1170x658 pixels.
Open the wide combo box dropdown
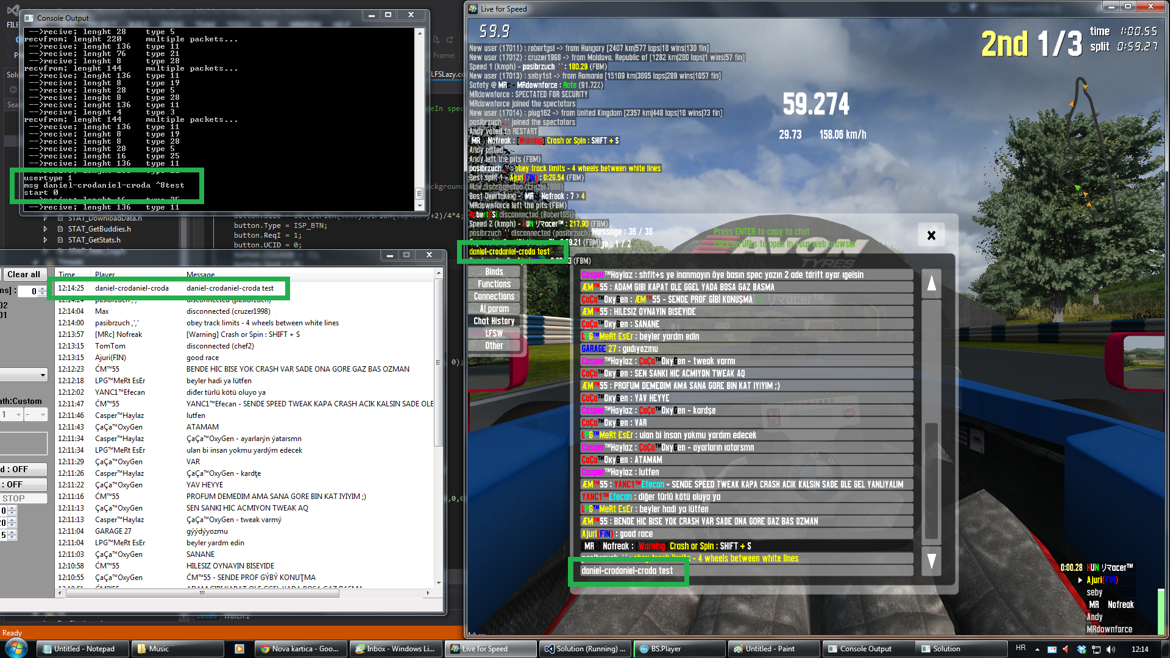pos(42,375)
